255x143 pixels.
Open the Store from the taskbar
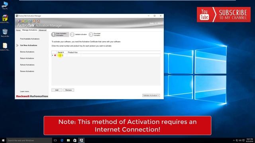click(x=75, y=140)
